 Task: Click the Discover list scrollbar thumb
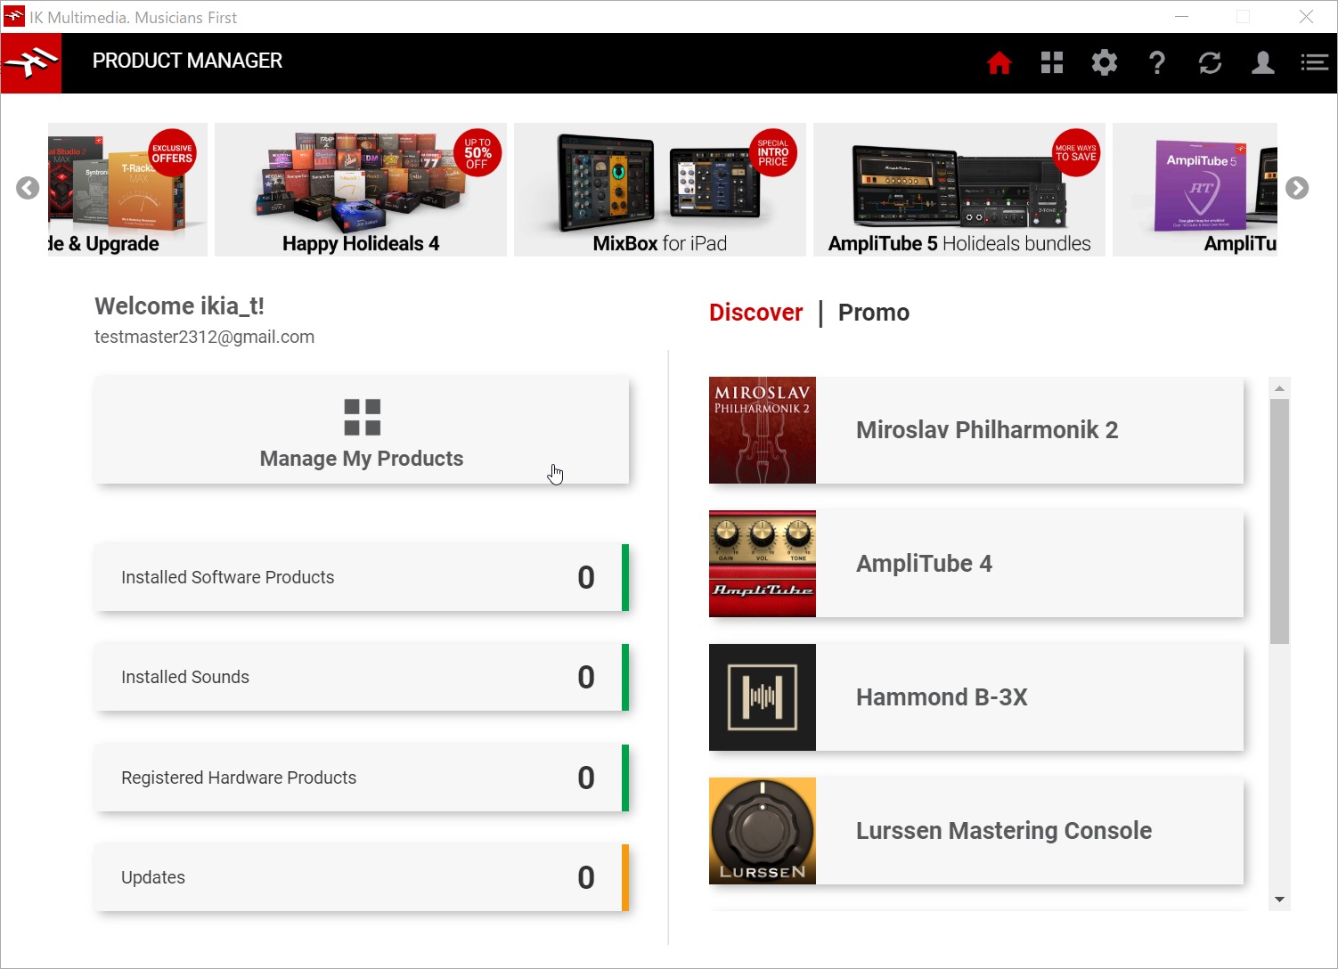(1279, 521)
